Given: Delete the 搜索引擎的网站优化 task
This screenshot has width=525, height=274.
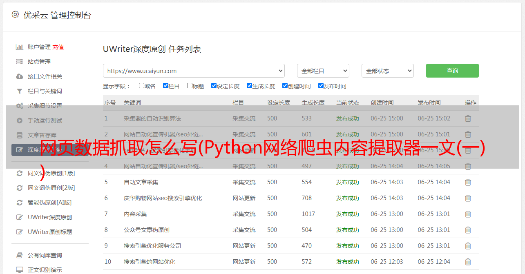Looking at the screenshot, I should [x=468, y=262].
